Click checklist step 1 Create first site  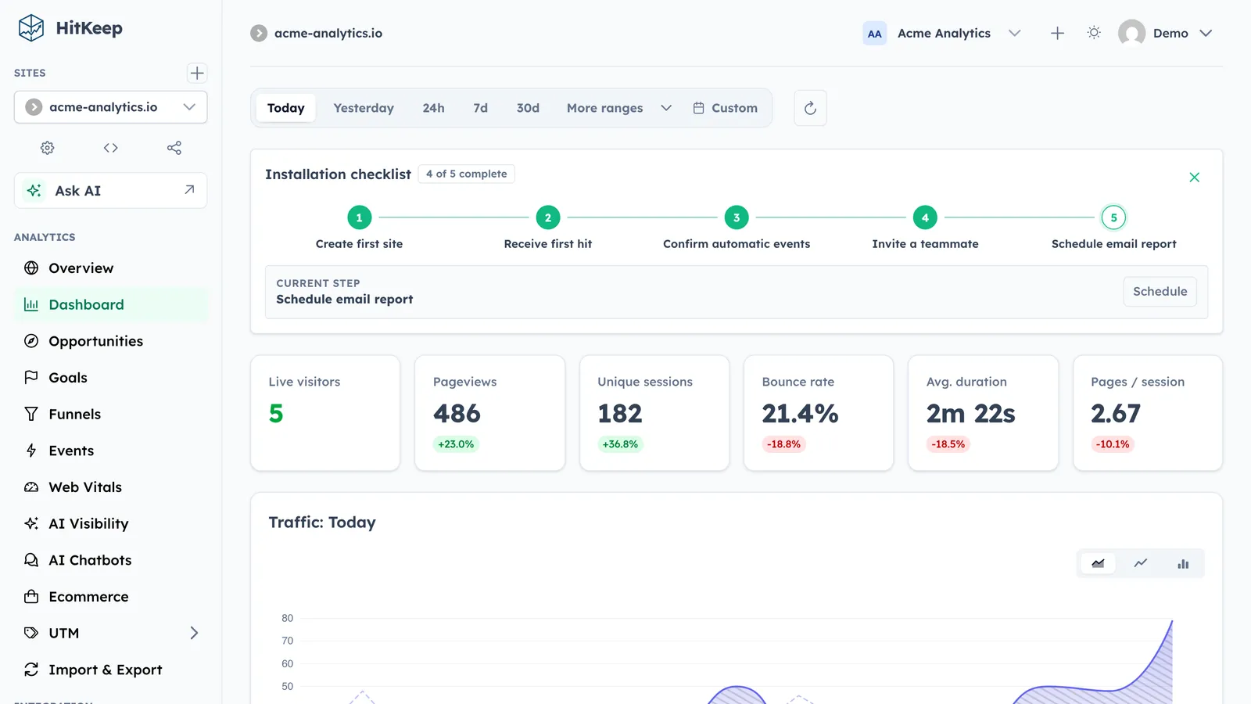pyautogui.click(x=359, y=218)
